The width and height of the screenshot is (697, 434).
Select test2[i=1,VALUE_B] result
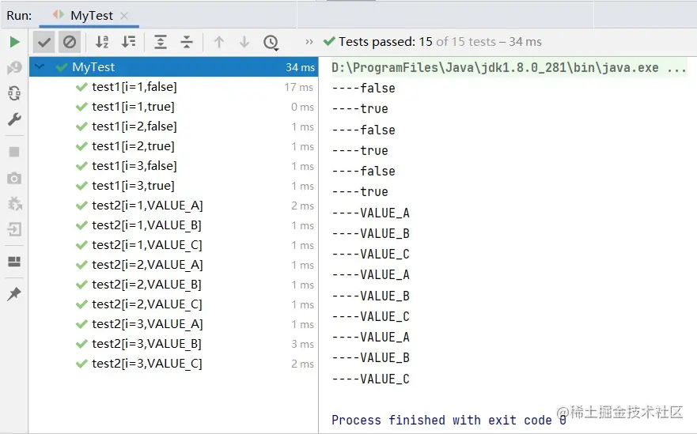tap(173, 225)
